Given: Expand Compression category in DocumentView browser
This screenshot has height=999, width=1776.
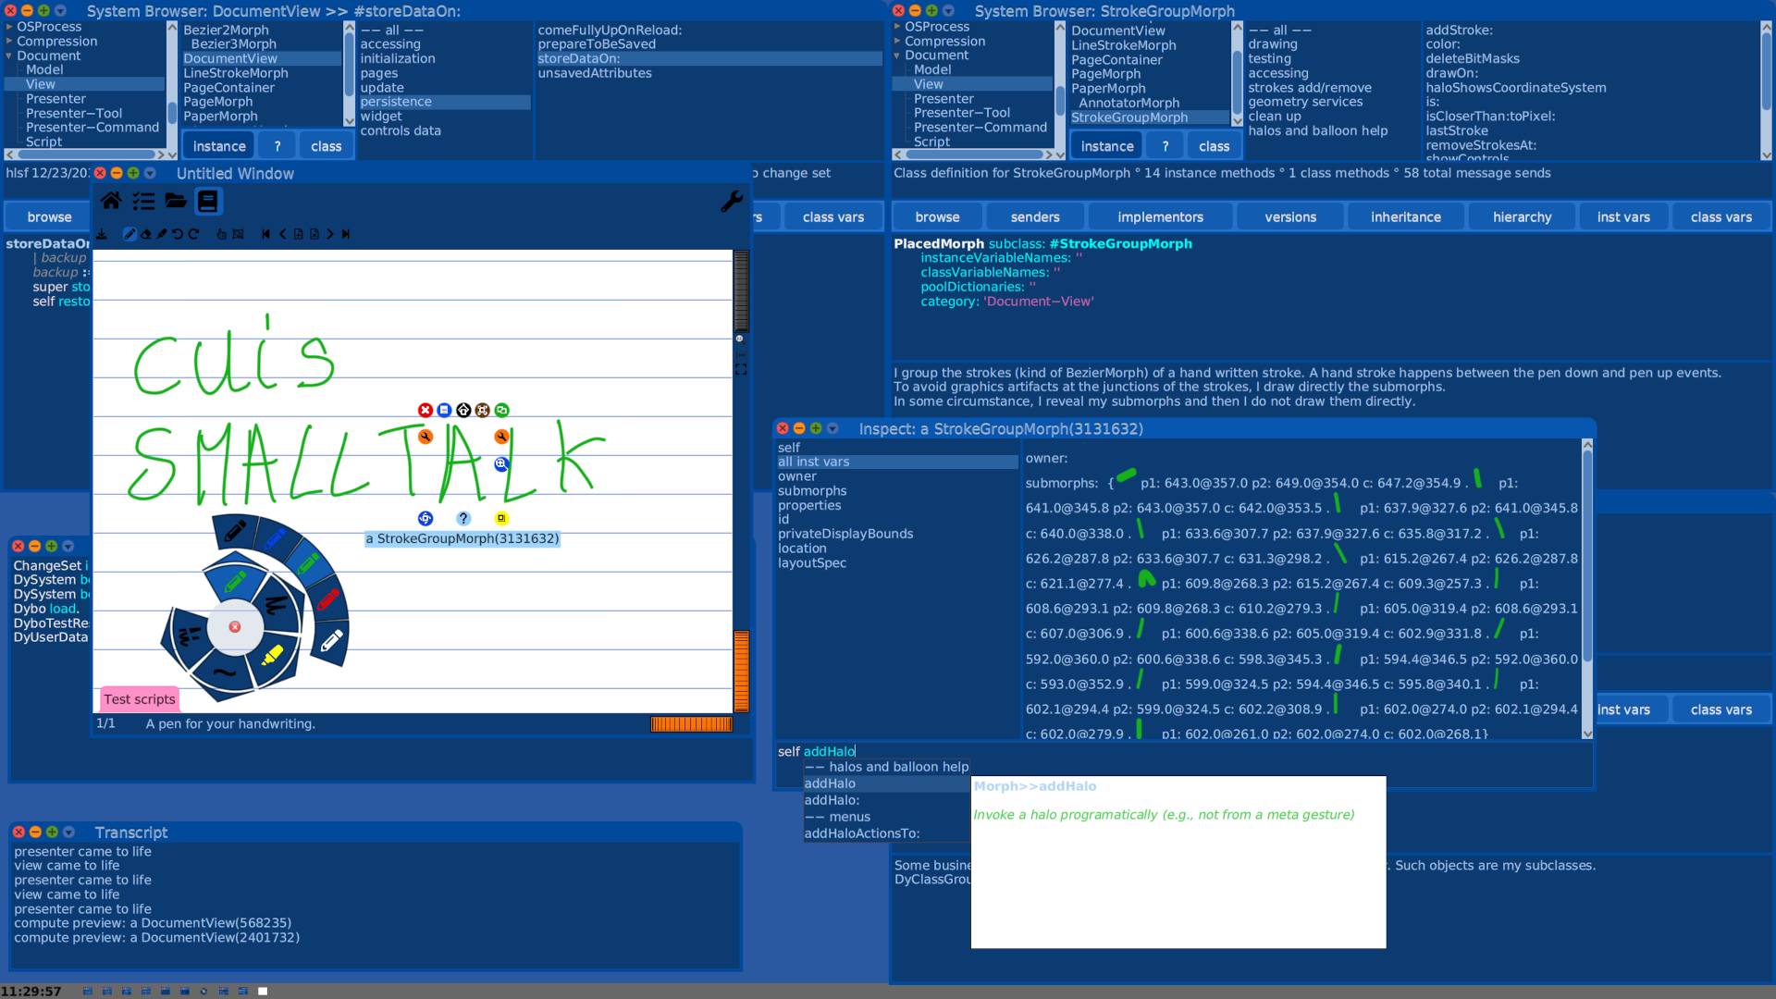Looking at the screenshot, I should (9, 41).
